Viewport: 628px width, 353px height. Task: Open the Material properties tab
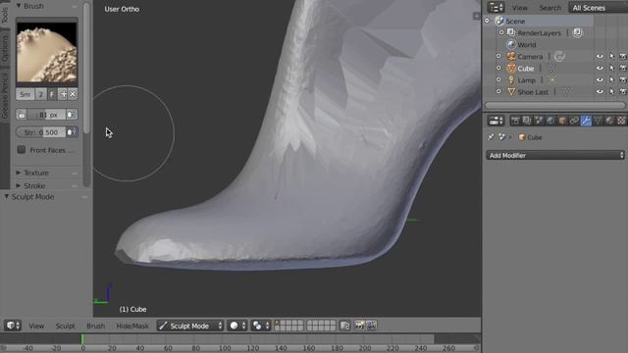(609, 121)
